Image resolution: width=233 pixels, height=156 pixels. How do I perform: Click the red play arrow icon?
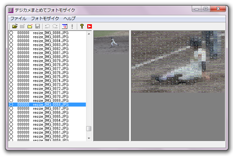90,26
